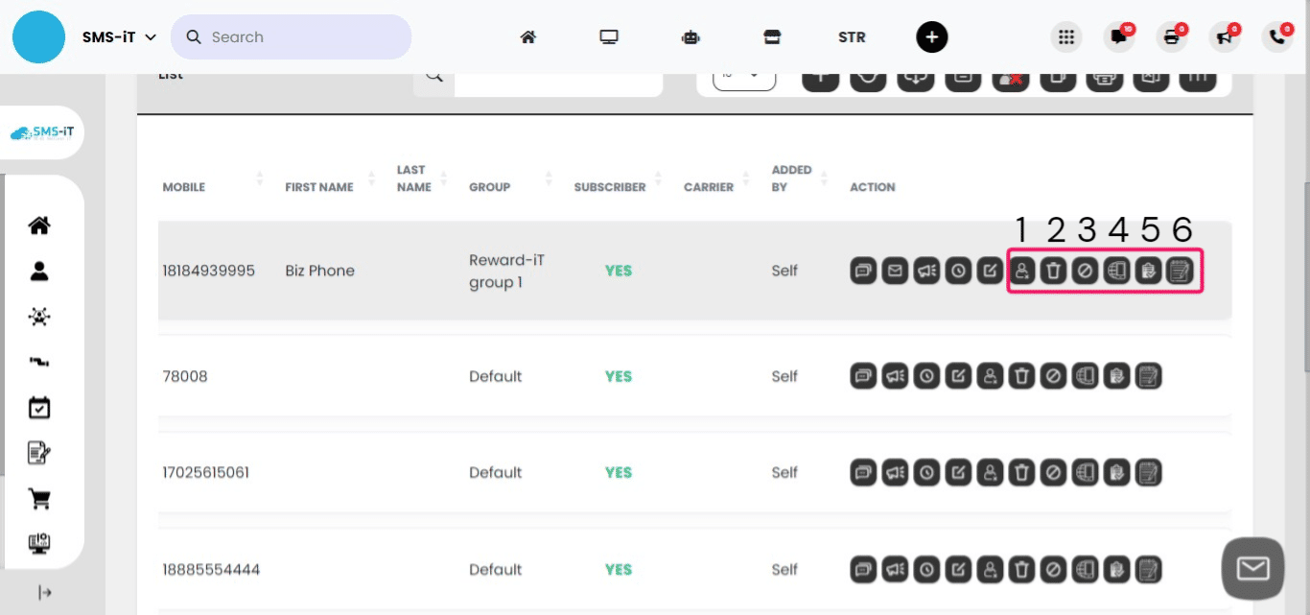Sort the table by FIRST NAME arrows
The width and height of the screenshot is (1310, 615).
371,179
